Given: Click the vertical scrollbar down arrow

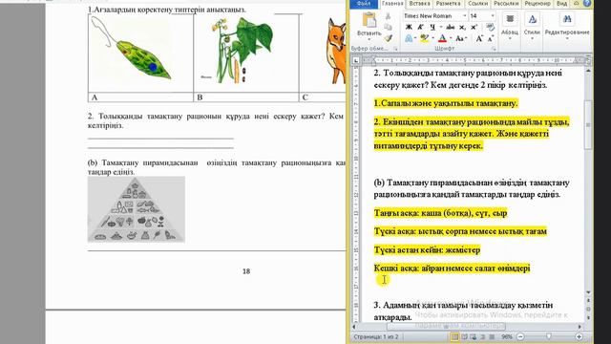Looking at the screenshot, I should click(x=588, y=292).
